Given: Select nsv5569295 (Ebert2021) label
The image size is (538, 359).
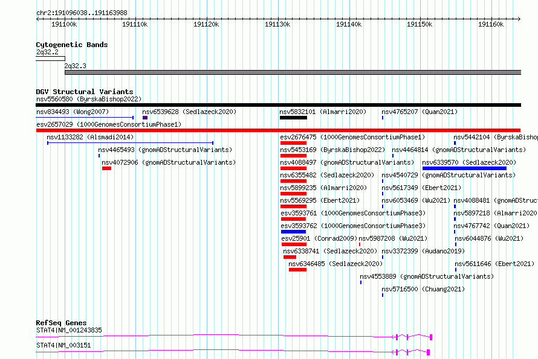Looking at the screenshot, I should click(x=320, y=201).
